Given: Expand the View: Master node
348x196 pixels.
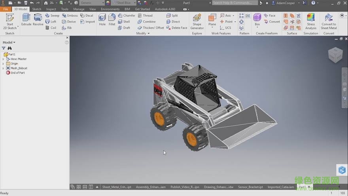Looking at the screenshot, I should click(x=3, y=59).
